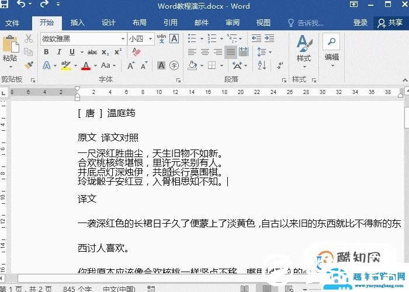
Task: Increase paragraph indent
Action: point(269,39)
